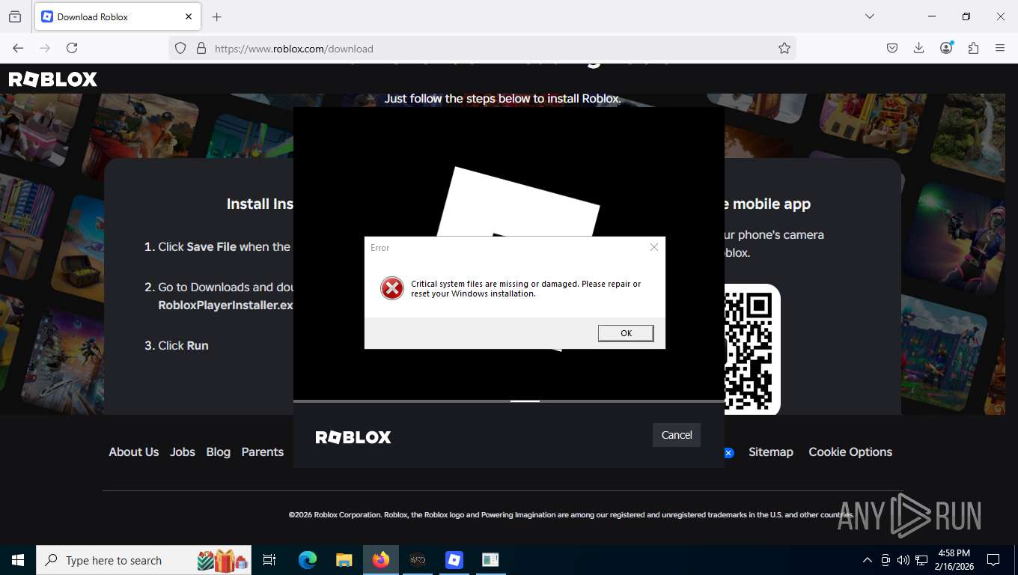Click 'Critical system files are missing' message
The image size is (1018, 575).
[525, 289]
